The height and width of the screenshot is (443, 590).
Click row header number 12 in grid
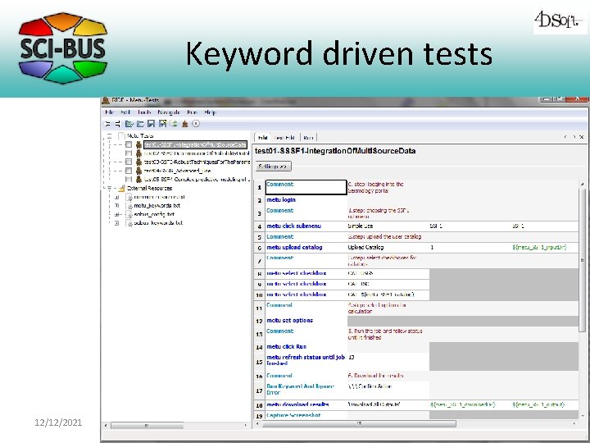click(x=260, y=322)
